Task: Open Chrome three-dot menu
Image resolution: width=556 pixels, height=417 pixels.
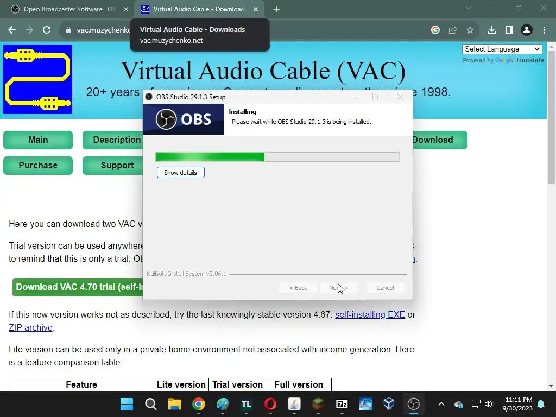Action: pyautogui.click(x=544, y=30)
